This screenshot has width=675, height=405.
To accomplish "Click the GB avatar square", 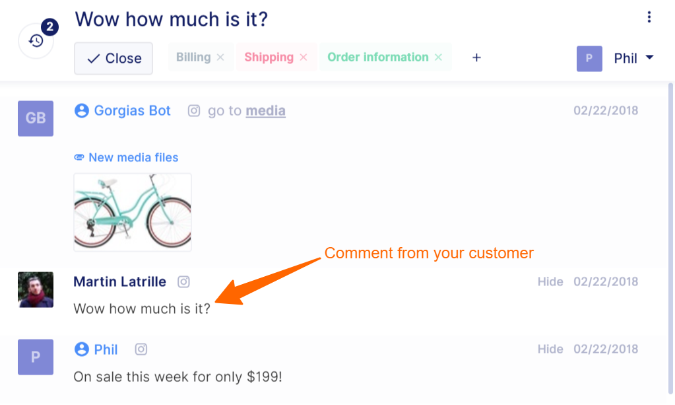I will click(36, 118).
